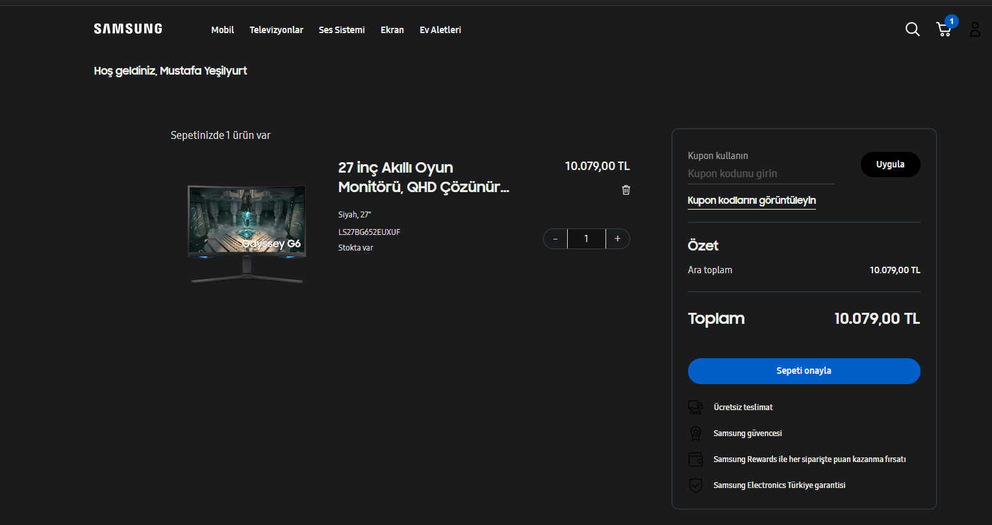
Task: Open the Odyssey G6 monitor thumbnail
Action: 246,234
